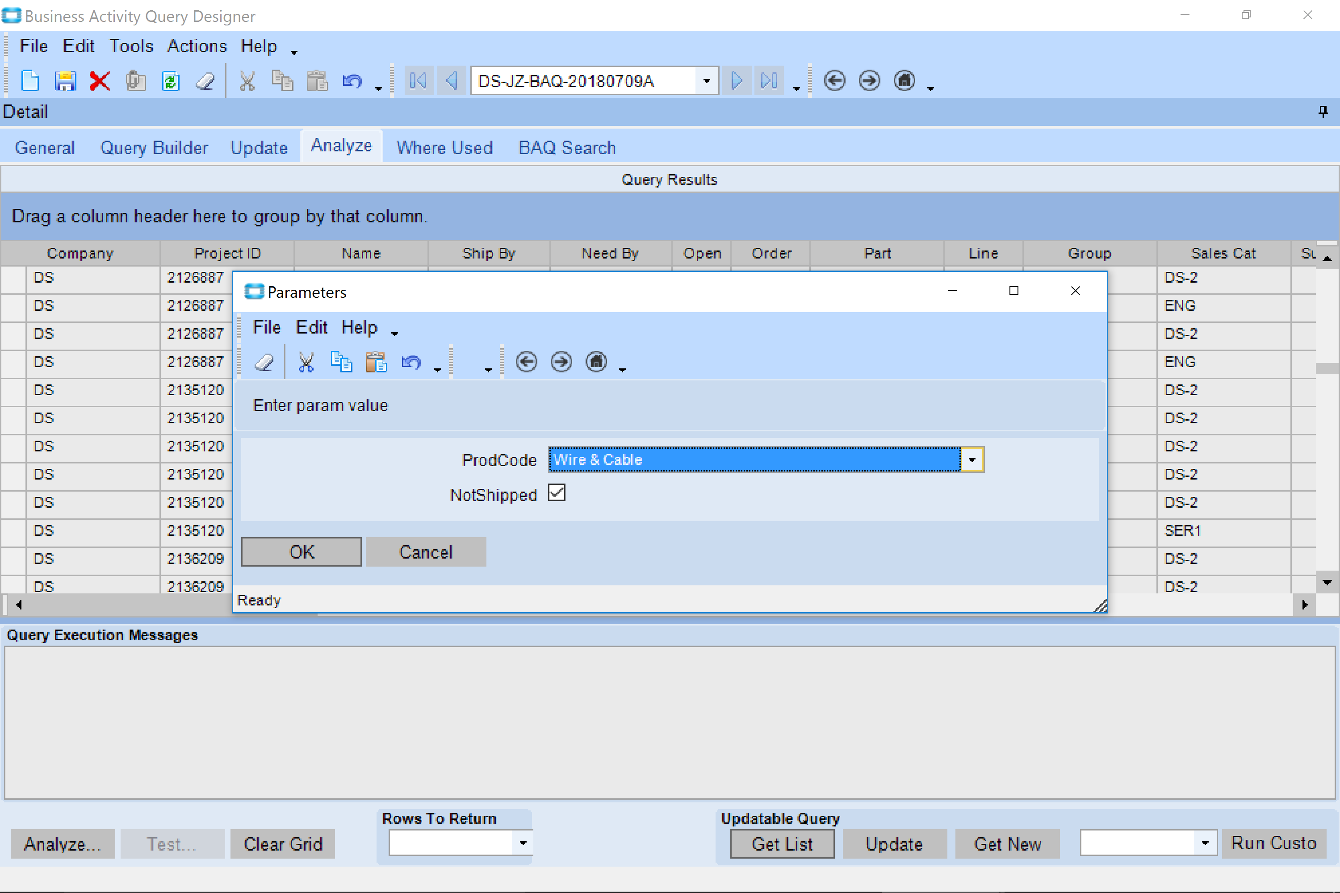This screenshot has height=893, width=1340.
Task: Save the query with the floppy disk icon
Action: [x=65, y=81]
